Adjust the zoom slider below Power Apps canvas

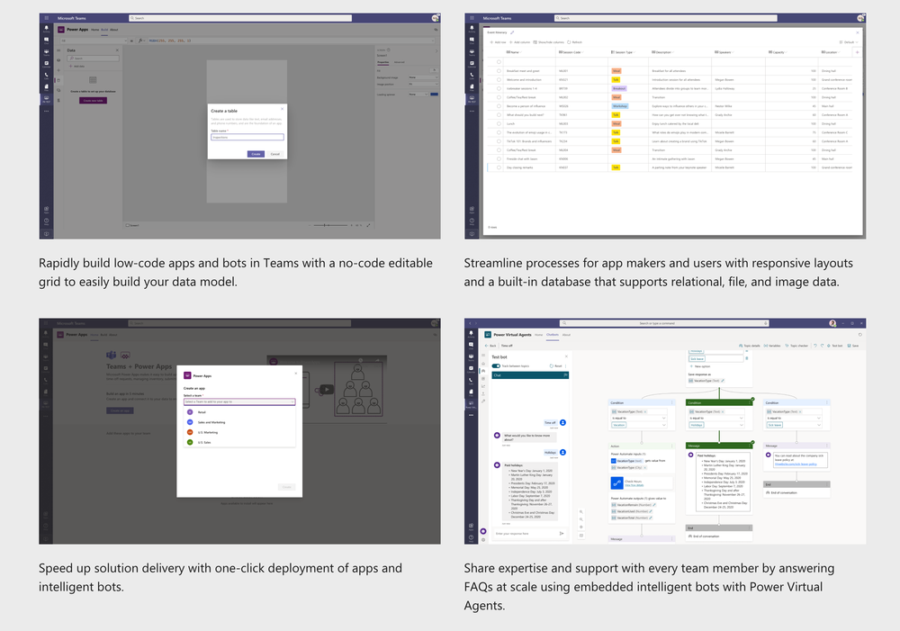coord(330,225)
